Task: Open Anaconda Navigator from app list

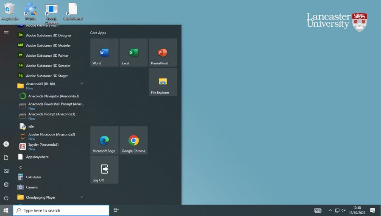Action: point(53,96)
